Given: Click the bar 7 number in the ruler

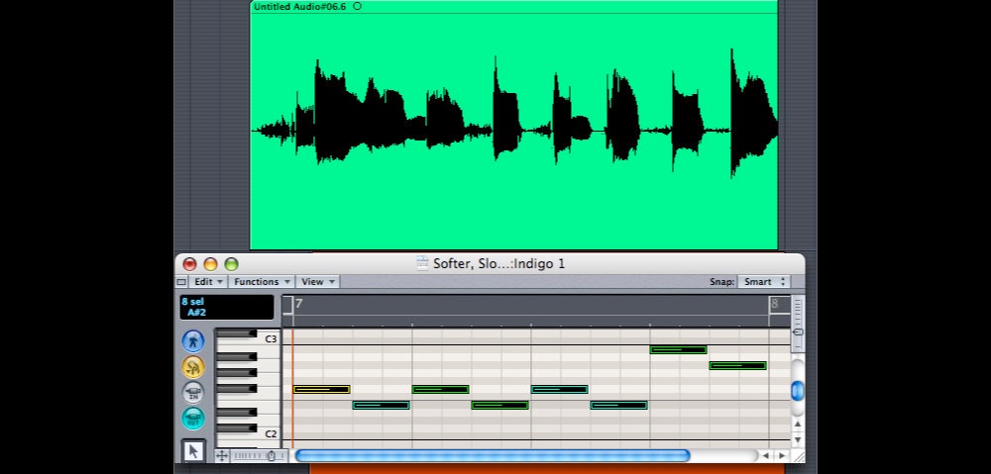Looking at the screenshot, I should (x=299, y=304).
